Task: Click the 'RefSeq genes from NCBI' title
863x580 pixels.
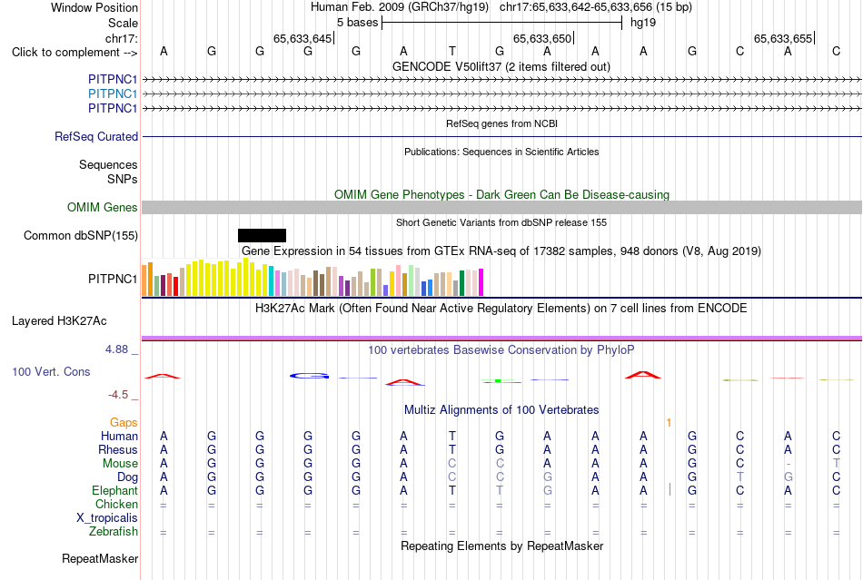Action: click(x=501, y=123)
